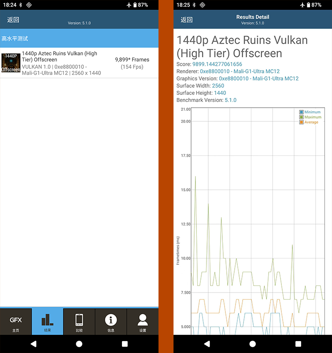Tap 返回 back button on Results Detail screen
This screenshot has width=332, height=353.
click(x=187, y=20)
